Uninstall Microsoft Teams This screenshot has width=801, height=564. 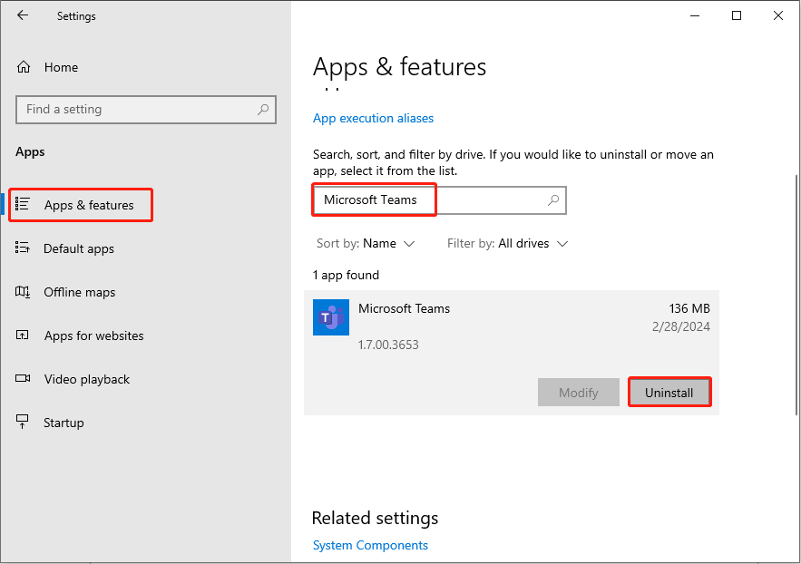tap(669, 393)
